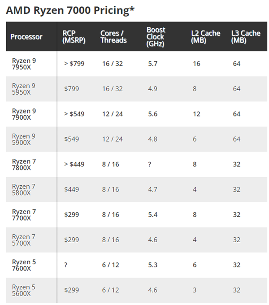
Task: Select the Ryzen 9 7950X processor cell
Action: pyautogui.click(x=24, y=64)
